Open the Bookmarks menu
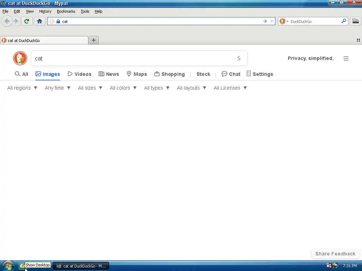The image size is (362, 271). pos(66,11)
